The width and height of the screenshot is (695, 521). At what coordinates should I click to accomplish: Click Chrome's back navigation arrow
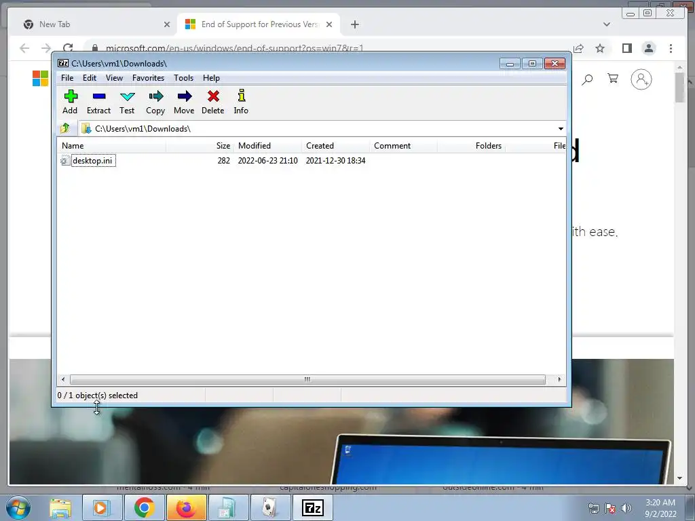click(24, 48)
